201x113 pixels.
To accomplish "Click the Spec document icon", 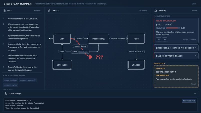I will tap(5, 10).
